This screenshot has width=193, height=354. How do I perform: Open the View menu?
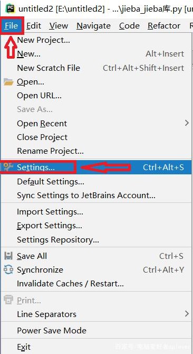(x=59, y=26)
